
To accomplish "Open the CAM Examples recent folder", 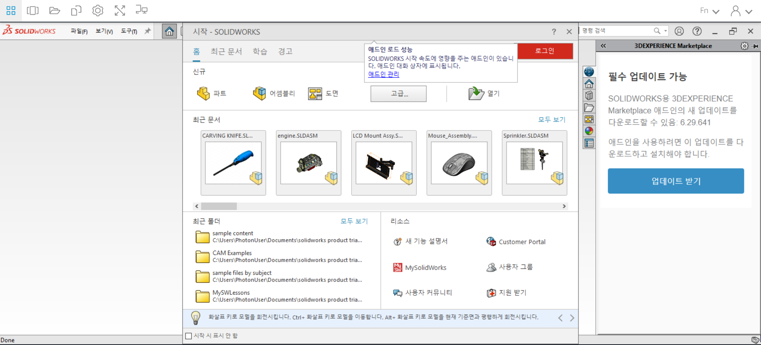I will coord(279,257).
